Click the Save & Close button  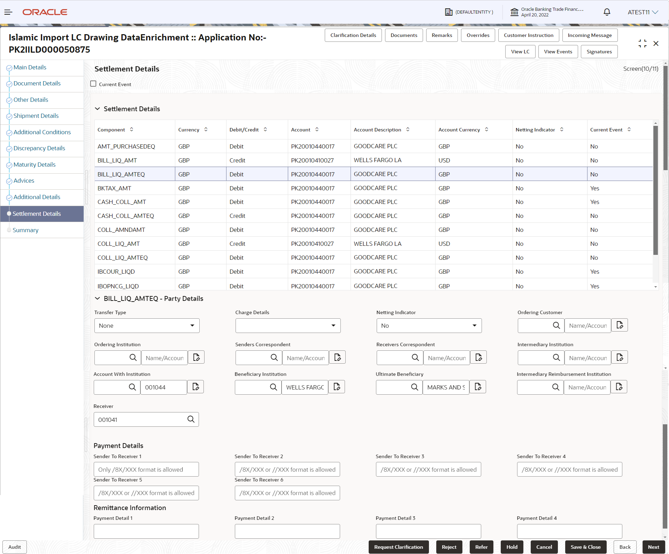point(585,547)
